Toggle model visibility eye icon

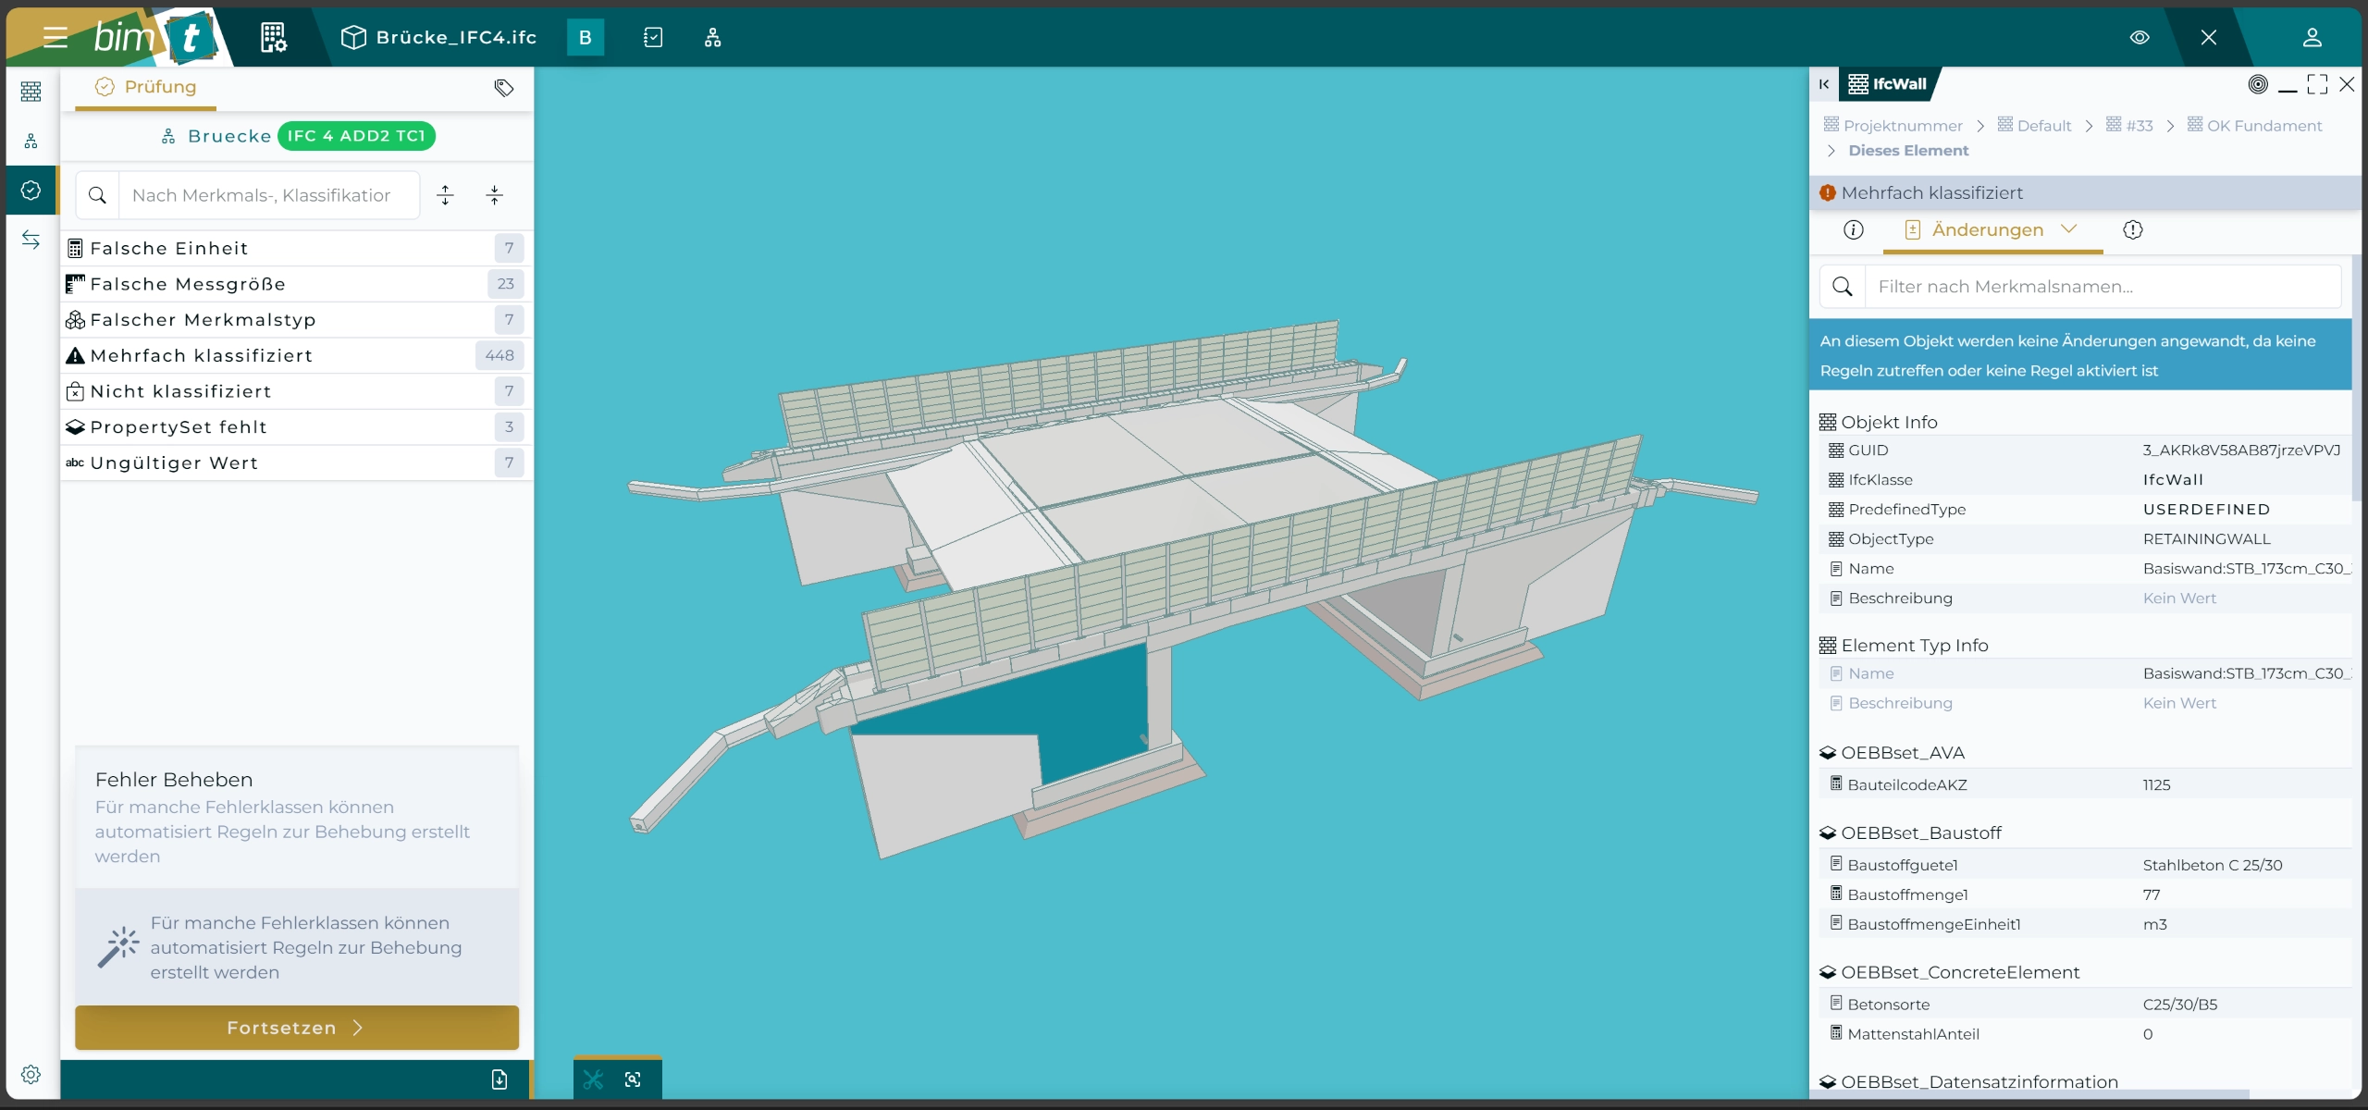[2140, 38]
